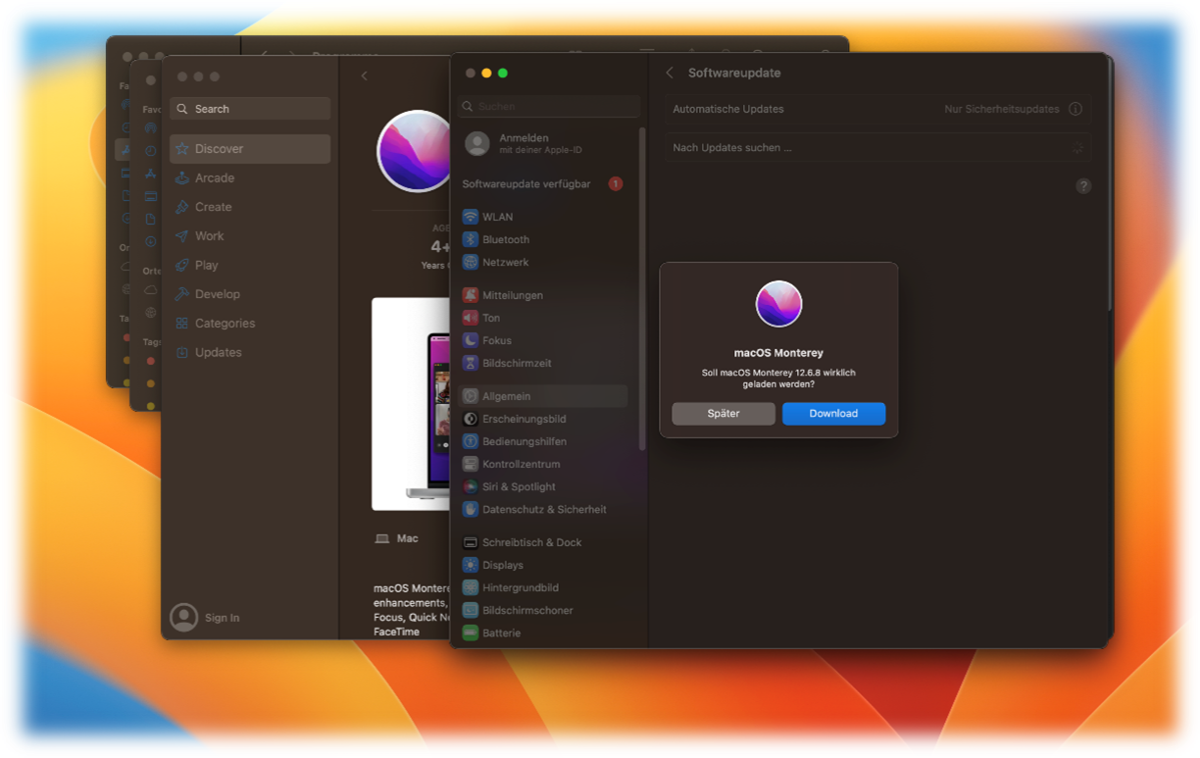Click the Fokus moon icon in Settings sidebar
Image resolution: width=1200 pixels, height=758 pixels.
point(471,340)
